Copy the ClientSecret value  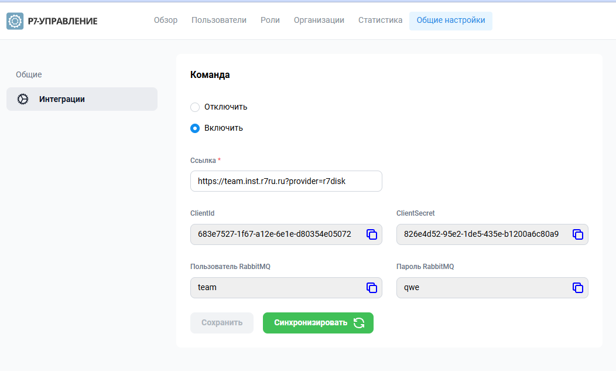click(577, 234)
